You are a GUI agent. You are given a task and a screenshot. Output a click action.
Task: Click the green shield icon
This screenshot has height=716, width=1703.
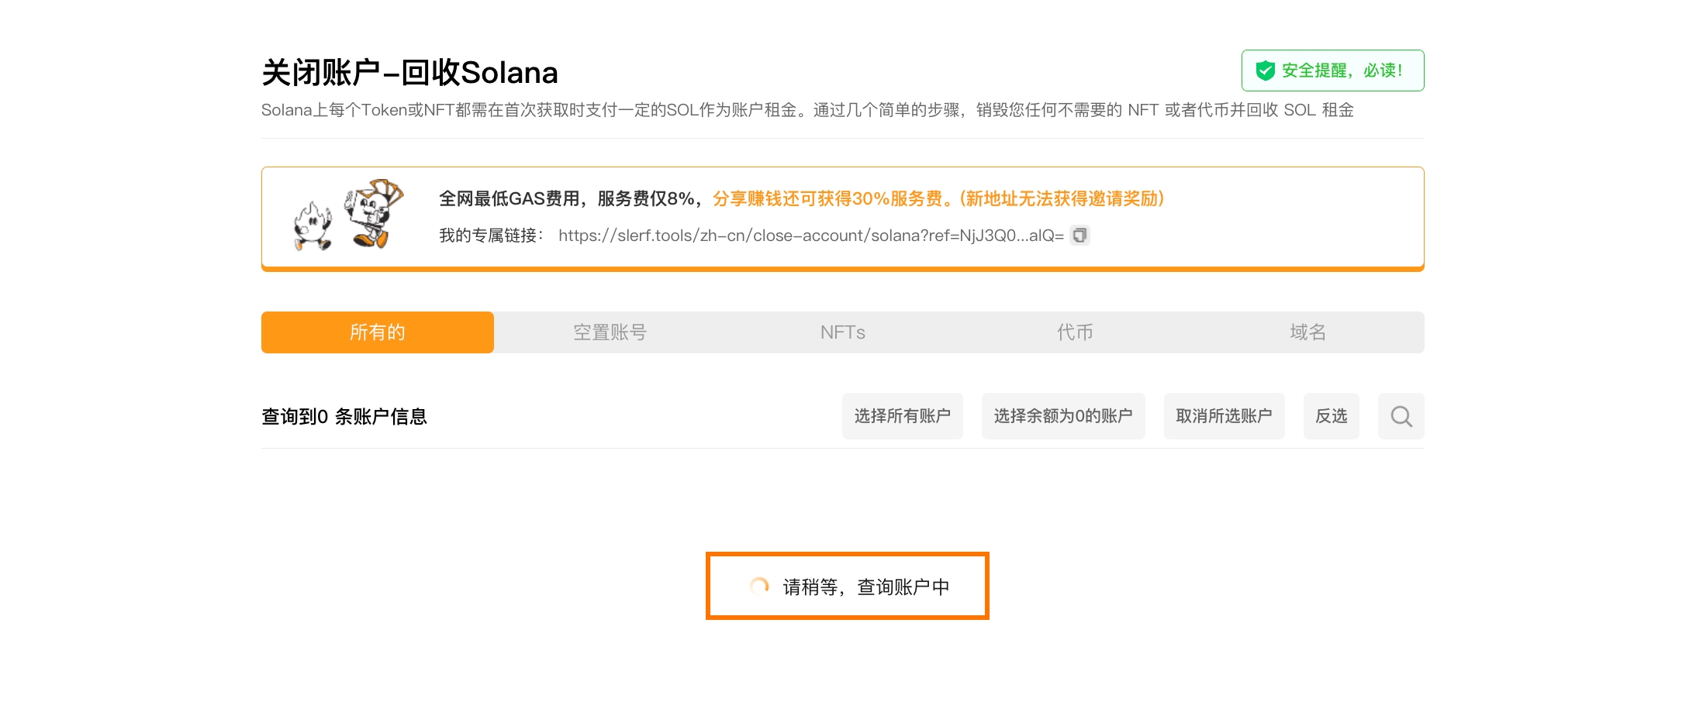pyautogui.click(x=1266, y=71)
